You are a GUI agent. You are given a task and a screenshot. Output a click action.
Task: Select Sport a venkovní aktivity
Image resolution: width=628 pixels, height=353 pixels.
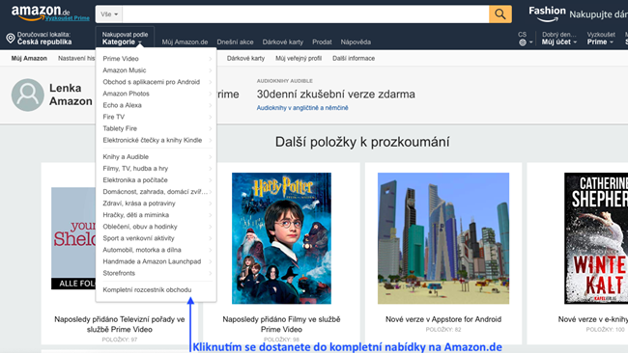click(x=138, y=238)
